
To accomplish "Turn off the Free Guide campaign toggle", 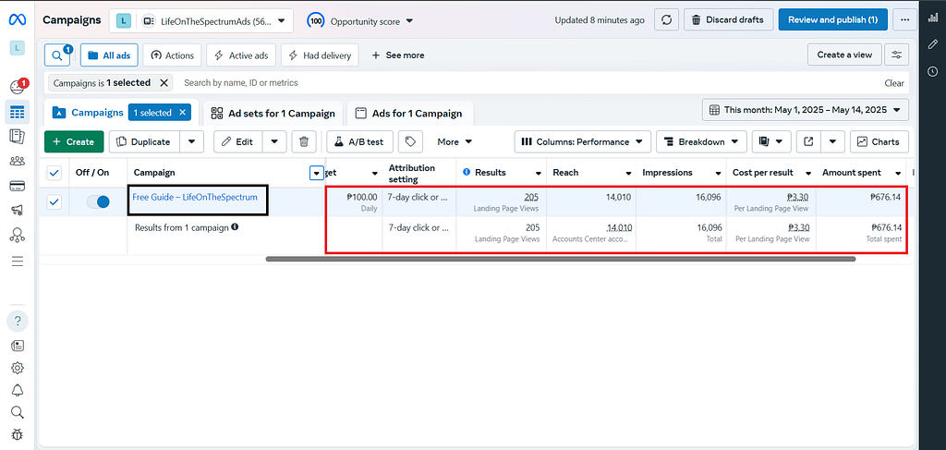I will 98,202.
